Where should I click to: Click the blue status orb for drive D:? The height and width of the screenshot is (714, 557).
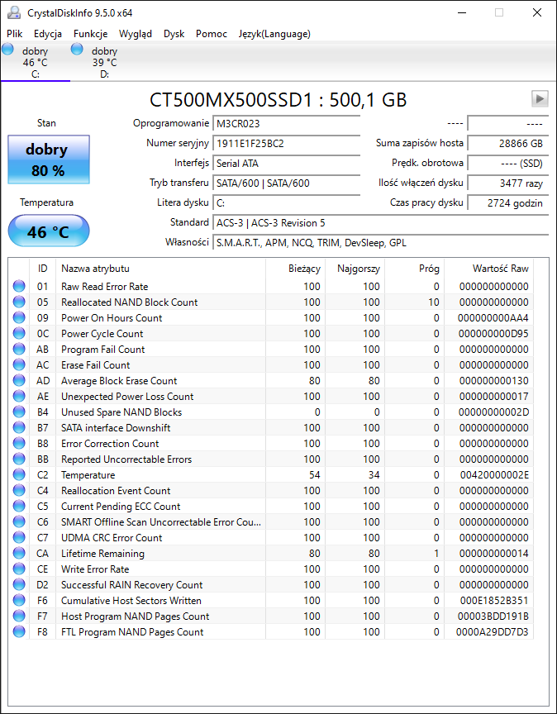[77, 50]
